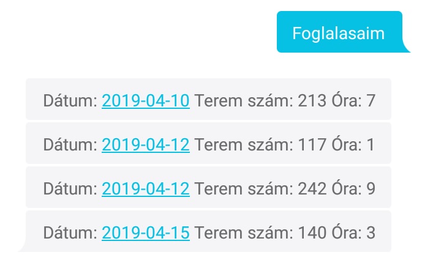The image size is (433, 263).
Task: Click the Dátum label in the room 242 row
Action: (x=70, y=188)
